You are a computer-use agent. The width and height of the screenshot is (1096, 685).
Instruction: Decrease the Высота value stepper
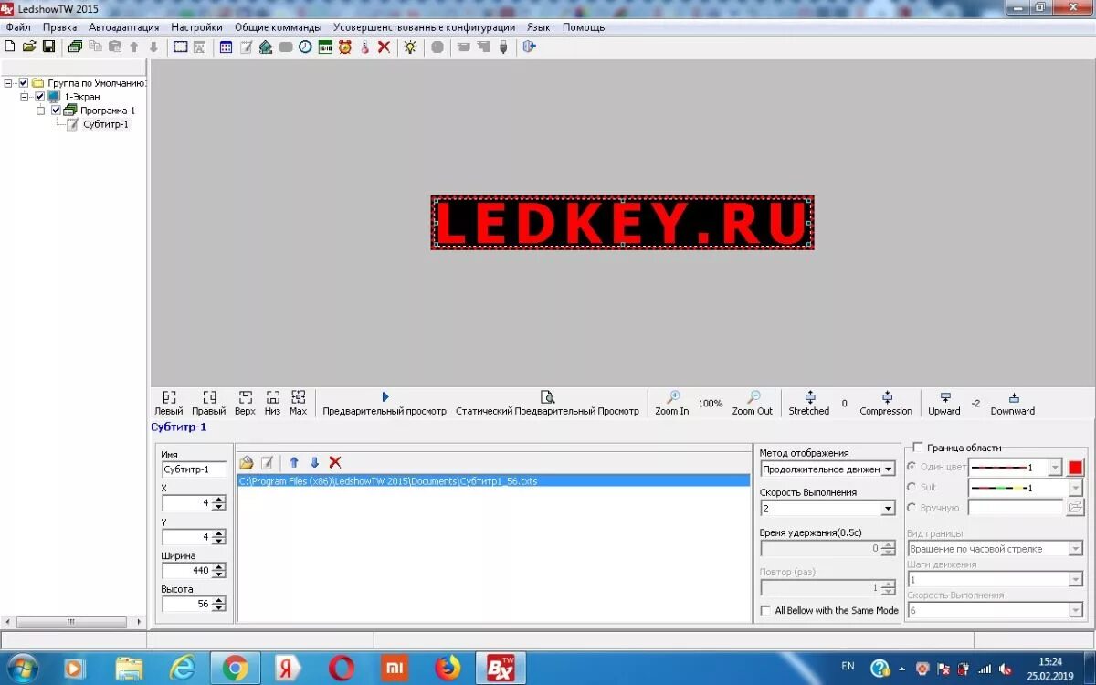click(x=218, y=607)
